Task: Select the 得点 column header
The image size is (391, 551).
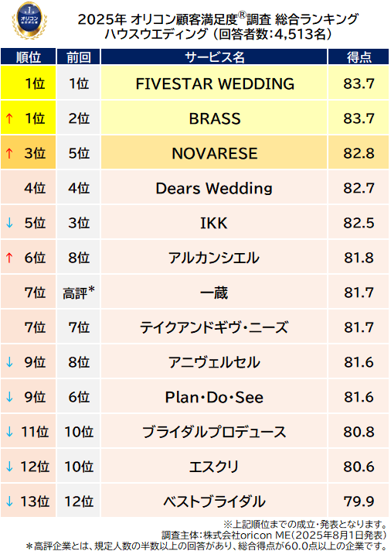Action: coord(359,56)
